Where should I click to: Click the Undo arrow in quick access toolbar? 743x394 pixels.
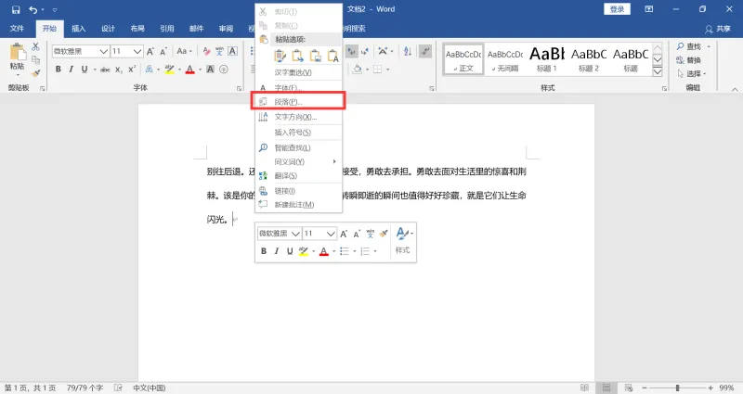pos(33,9)
